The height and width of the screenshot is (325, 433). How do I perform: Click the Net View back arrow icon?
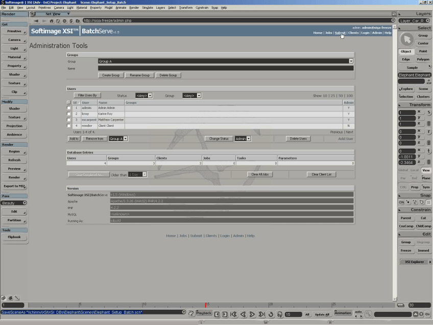click(x=36, y=21)
